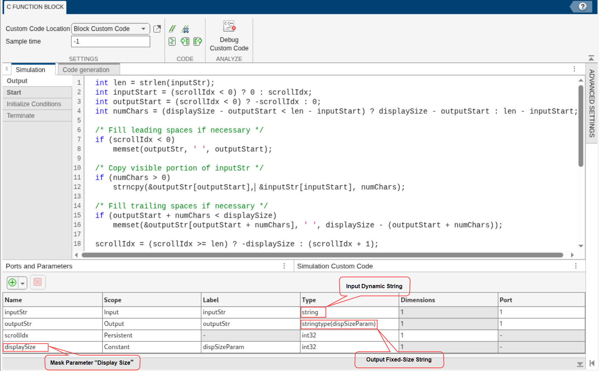Open help with the question mark icon
Image resolution: width=599 pixels, height=371 pixels.
[582, 7]
